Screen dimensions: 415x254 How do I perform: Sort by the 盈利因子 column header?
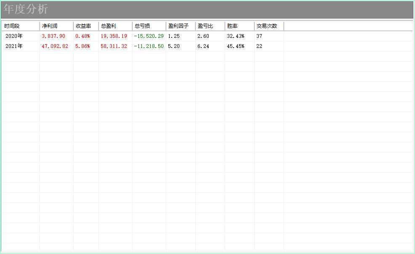181,26
